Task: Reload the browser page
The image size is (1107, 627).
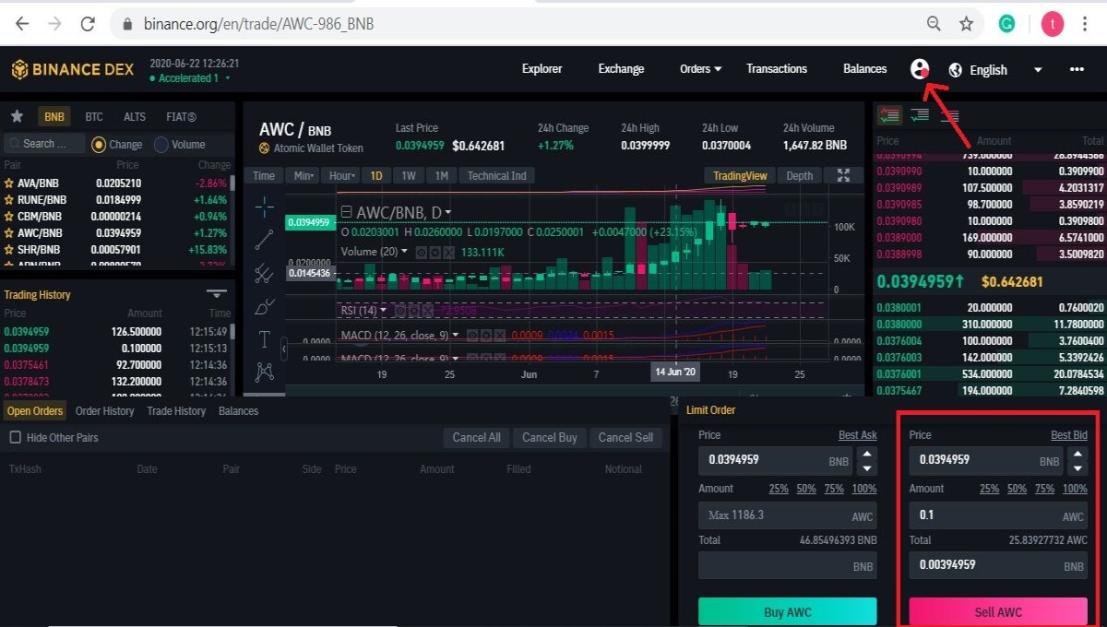Action: coord(88,24)
